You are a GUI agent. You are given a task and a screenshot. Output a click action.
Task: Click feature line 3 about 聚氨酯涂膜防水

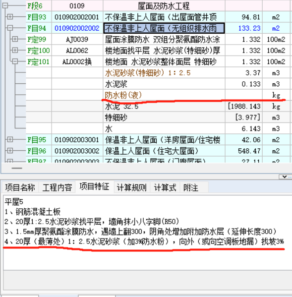140,231
